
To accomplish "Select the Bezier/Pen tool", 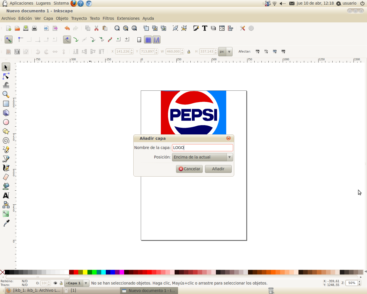I will (x=6, y=159).
